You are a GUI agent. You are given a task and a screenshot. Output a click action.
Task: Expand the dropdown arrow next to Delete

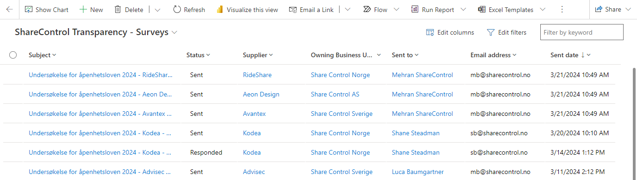[158, 9]
